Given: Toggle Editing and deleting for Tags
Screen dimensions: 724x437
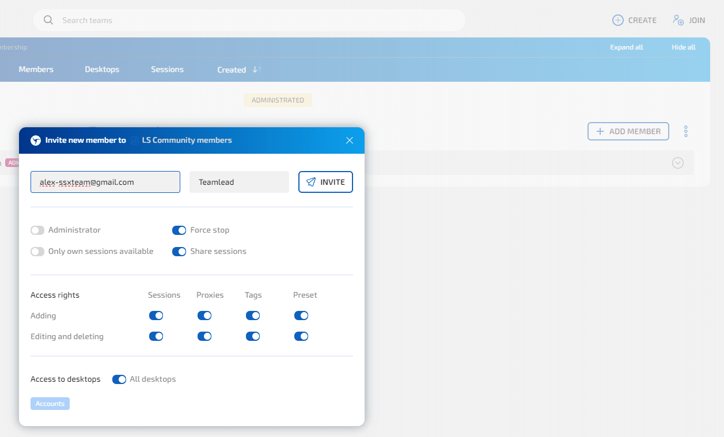Looking at the screenshot, I should coord(253,336).
